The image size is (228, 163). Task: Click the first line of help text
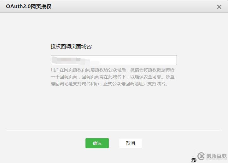[x=113, y=70]
